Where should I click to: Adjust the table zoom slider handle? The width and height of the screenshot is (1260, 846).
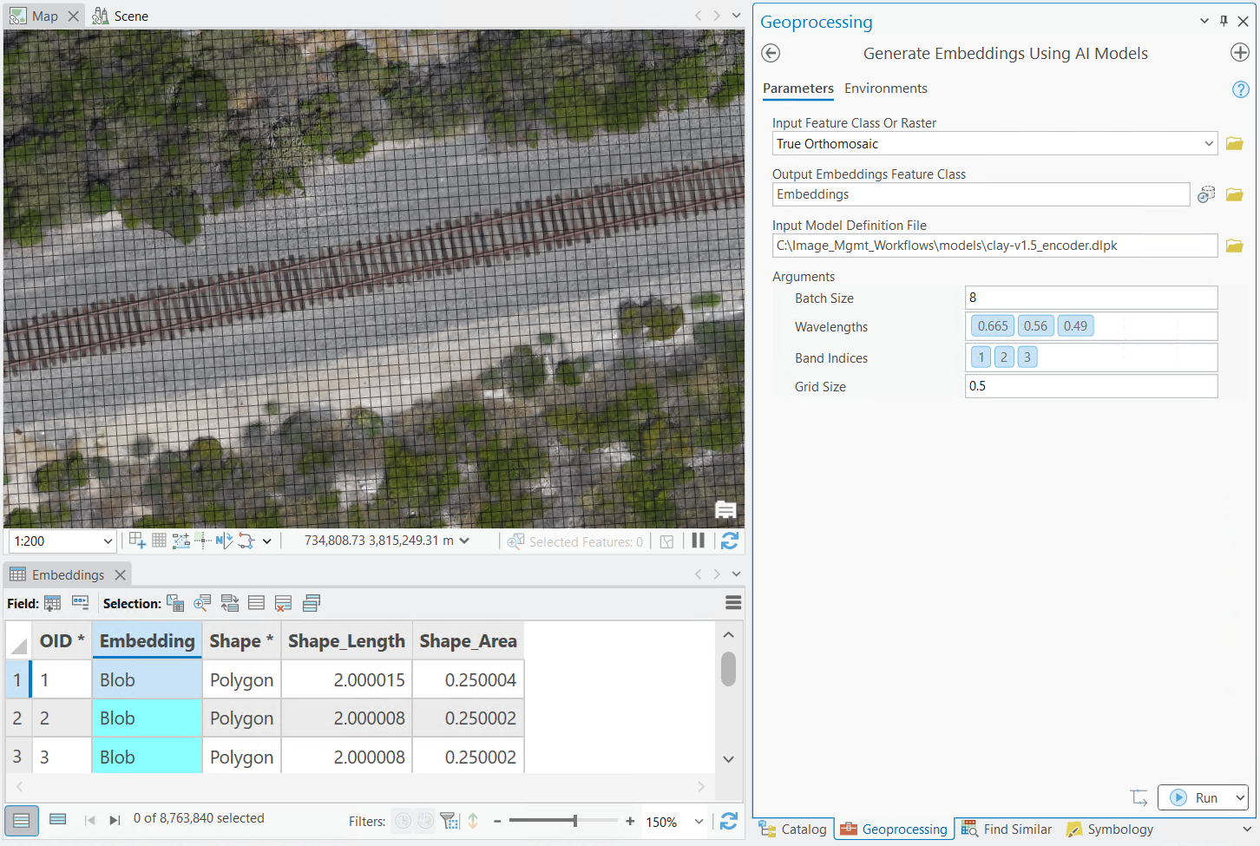click(x=574, y=820)
